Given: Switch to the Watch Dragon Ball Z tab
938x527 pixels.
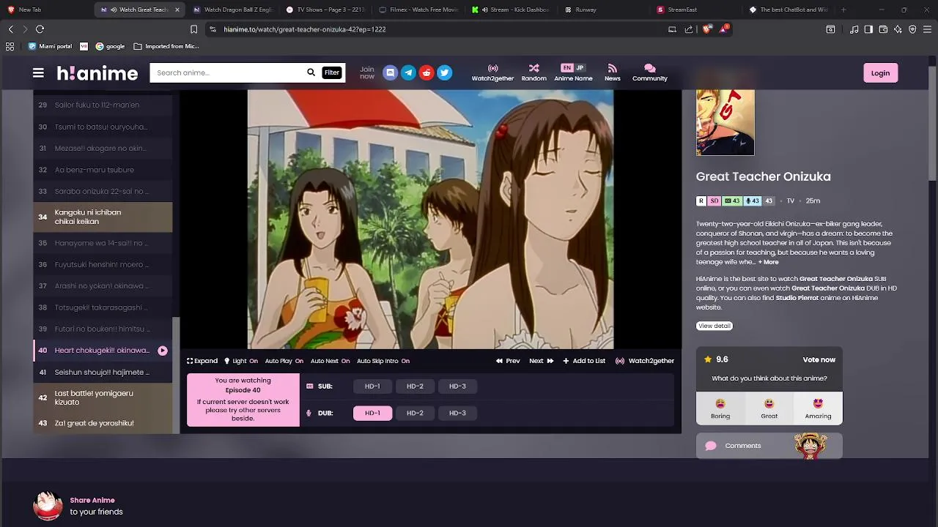Looking at the screenshot, I should 233,10.
